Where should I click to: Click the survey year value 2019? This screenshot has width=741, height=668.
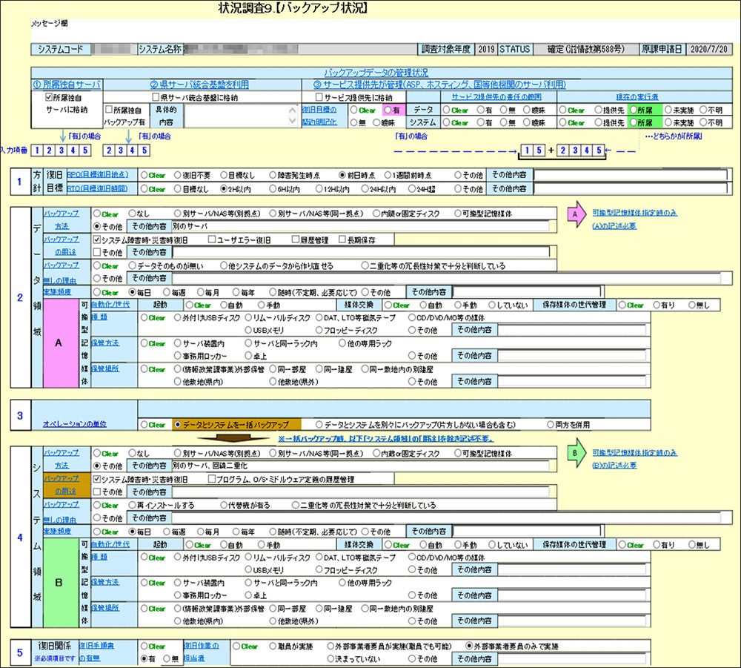click(x=486, y=49)
